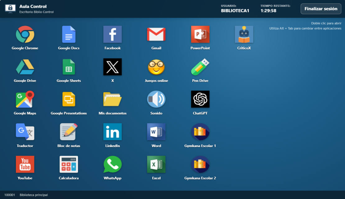Open the Gmail icon
The width and height of the screenshot is (345, 199).
tap(156, 34)
